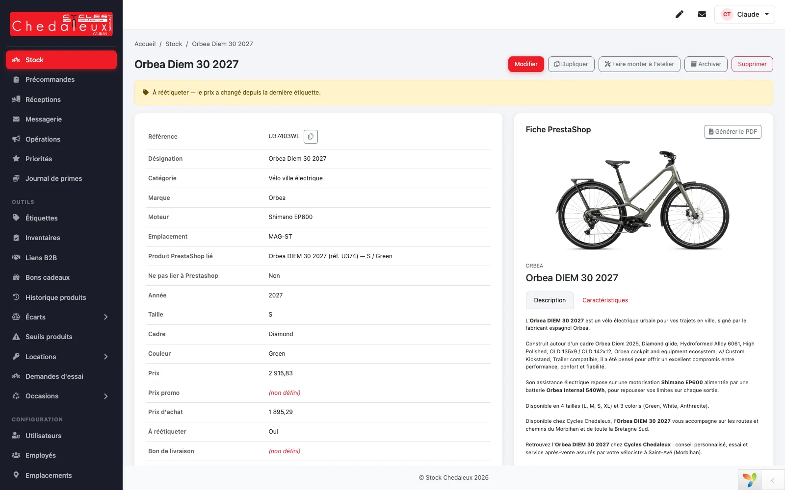Viewport: 785px width, 490px height.
Task: Click the Stock bicycle icon in the sidebar
Action: tap(16, 60)
